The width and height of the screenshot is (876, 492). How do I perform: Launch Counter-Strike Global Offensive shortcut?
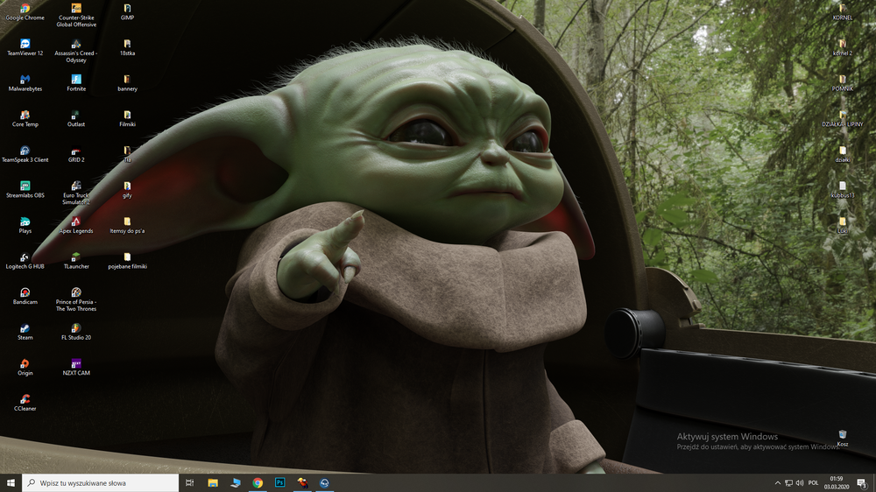(76, 15)
